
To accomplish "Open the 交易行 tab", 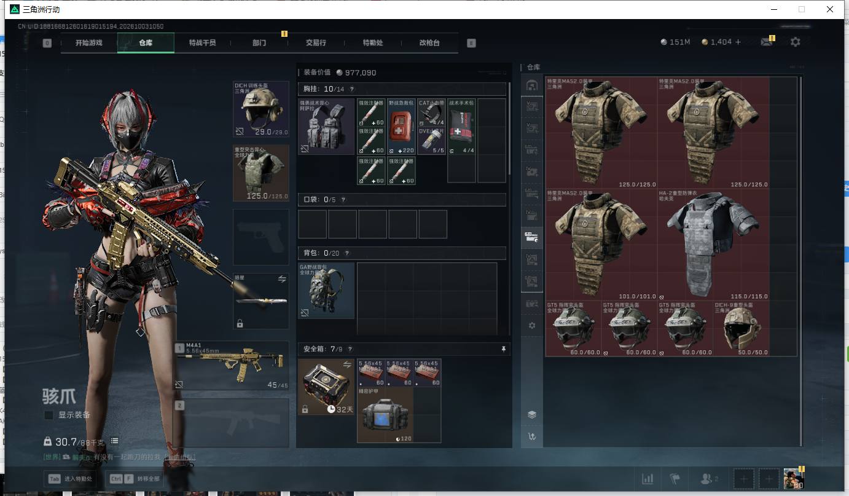I will coord(316,43).
